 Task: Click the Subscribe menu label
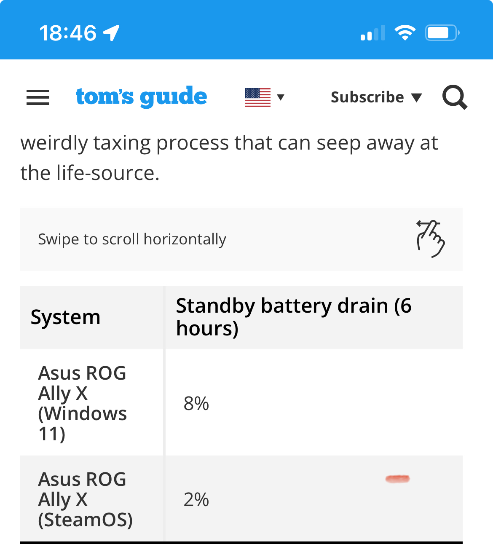[x=367, y=97]
